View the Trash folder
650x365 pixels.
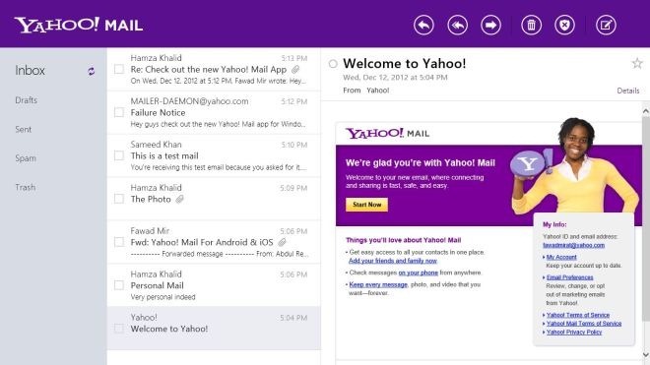point(26,187)
